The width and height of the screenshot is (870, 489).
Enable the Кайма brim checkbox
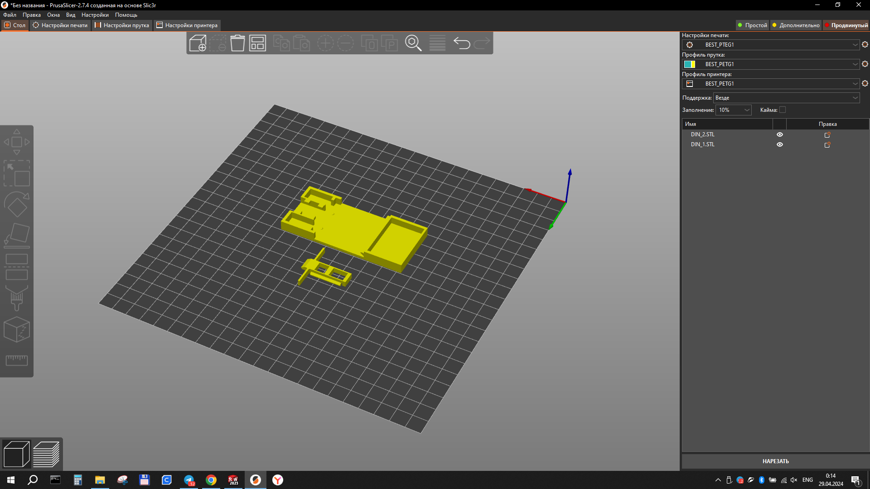783,110
